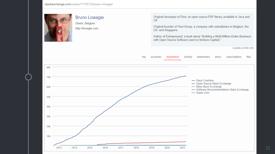
Task: Switch to the subscriptions tab
Action: click(x=234, y=57)
